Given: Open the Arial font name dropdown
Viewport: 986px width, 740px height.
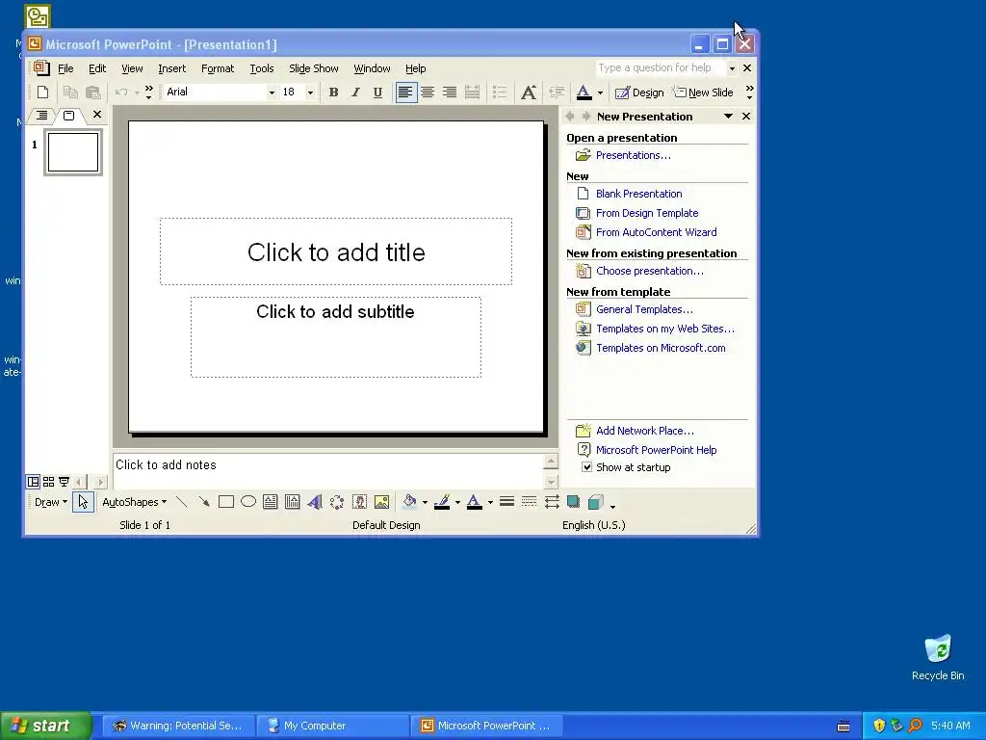Looking at the screenshot, I should (272, 92).
